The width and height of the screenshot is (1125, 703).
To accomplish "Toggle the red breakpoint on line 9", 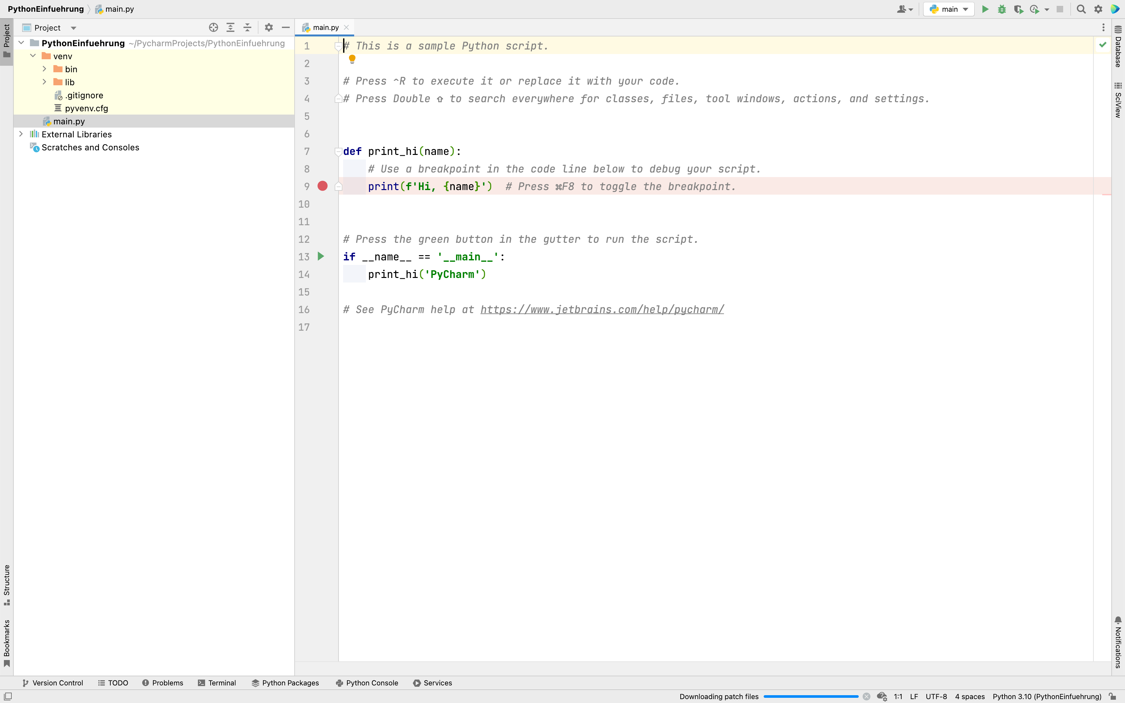I will pyautogui.click(x=322, y=186).
